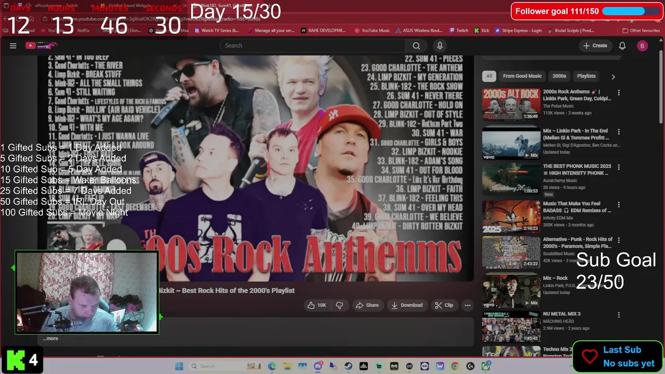The width and height of the screenshot is (665, 374).
Task: Open Linkin Park In The End mix thumbnail
Action: (511, 143)
